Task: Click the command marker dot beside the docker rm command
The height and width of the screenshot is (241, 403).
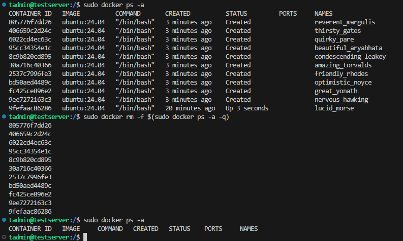Action: coord(4,116)
